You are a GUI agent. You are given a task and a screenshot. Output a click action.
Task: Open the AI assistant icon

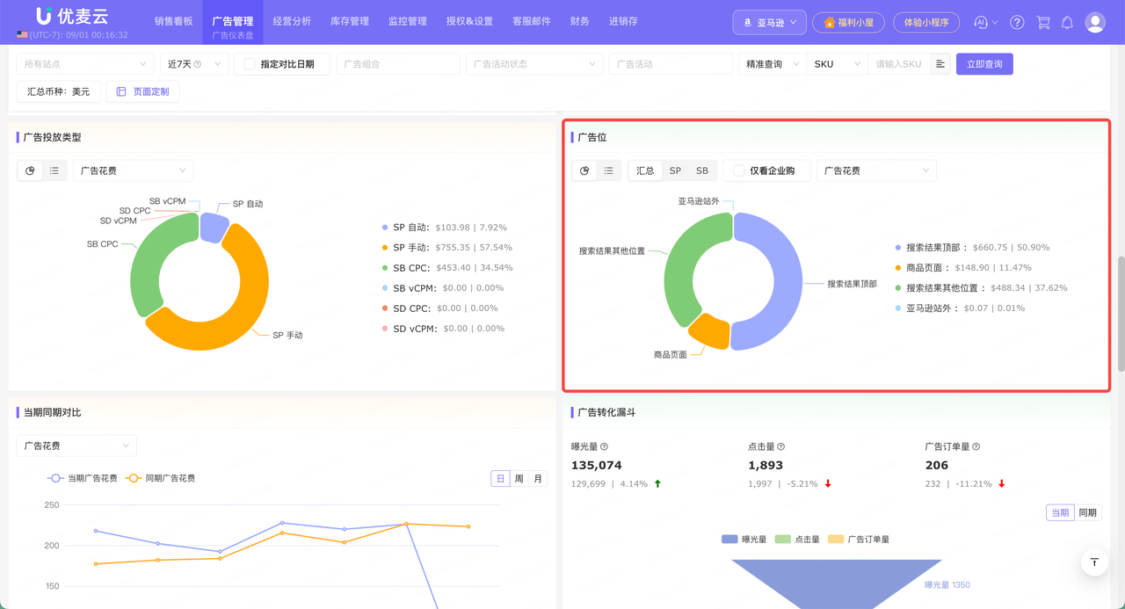coord(982,23)
